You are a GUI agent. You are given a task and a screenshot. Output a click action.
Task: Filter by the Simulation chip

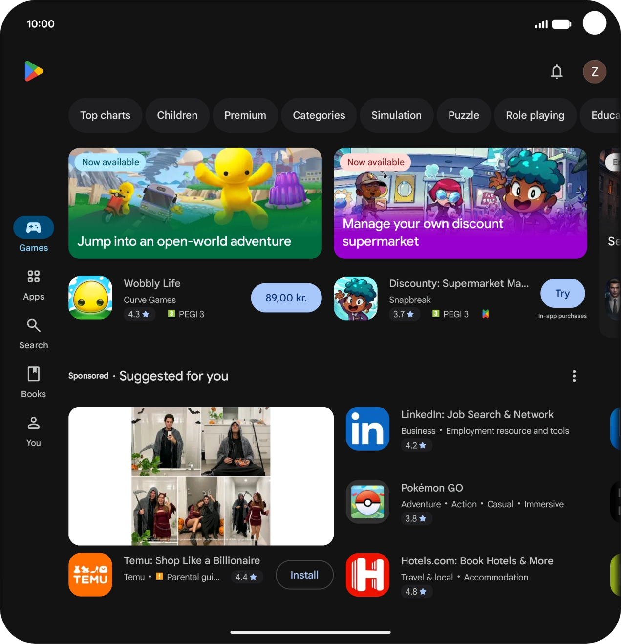click(396, 115)
